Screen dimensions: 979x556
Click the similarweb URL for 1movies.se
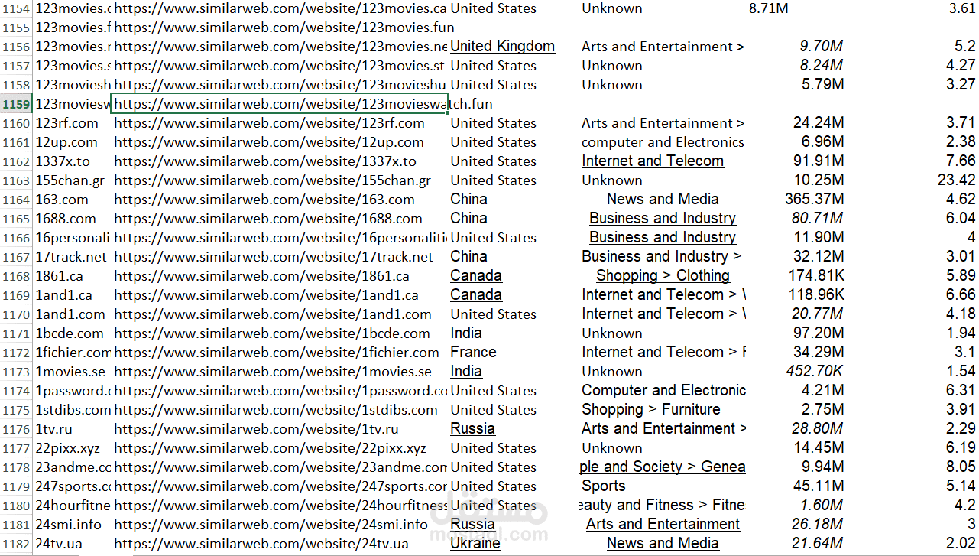[x=273, y=372]
